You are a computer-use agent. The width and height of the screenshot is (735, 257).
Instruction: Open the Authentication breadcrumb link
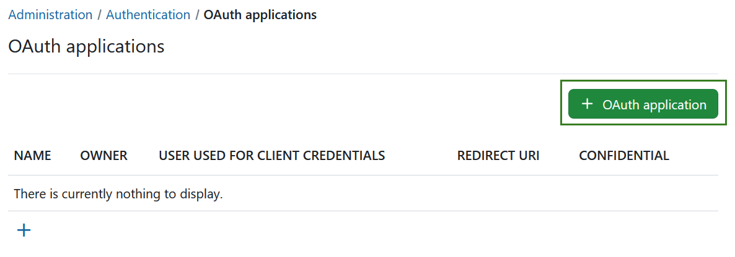click(x=148, y=15)
